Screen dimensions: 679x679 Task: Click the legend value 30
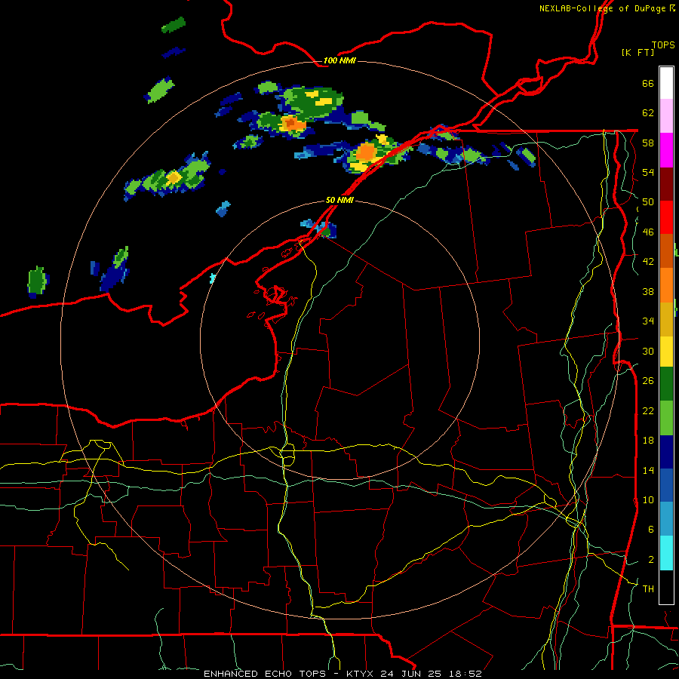648,351
